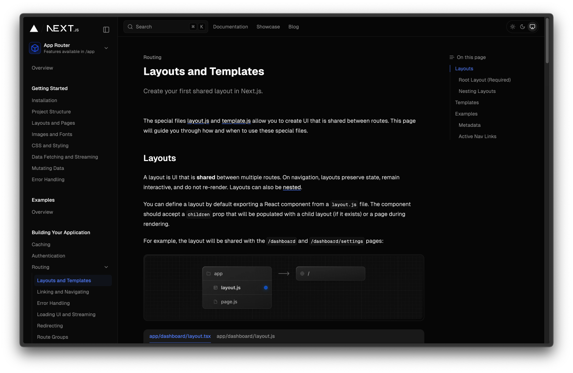Open Caching in sidebar
This screenshot has height=373, width=573.
[x=41, y=244]
